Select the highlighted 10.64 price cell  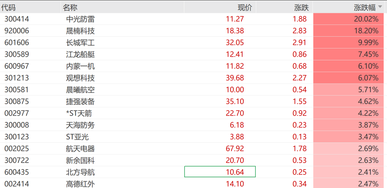(x=220, y=172)
